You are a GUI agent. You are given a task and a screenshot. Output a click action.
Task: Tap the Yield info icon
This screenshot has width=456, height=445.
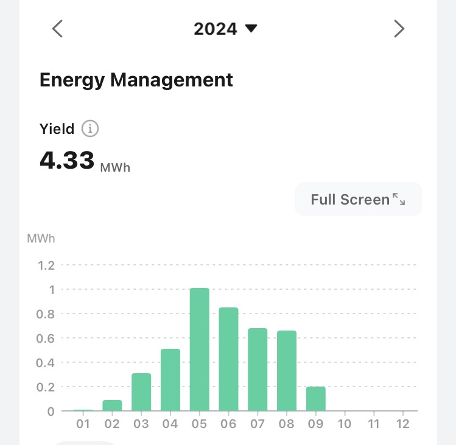click(x=90, y=129)
